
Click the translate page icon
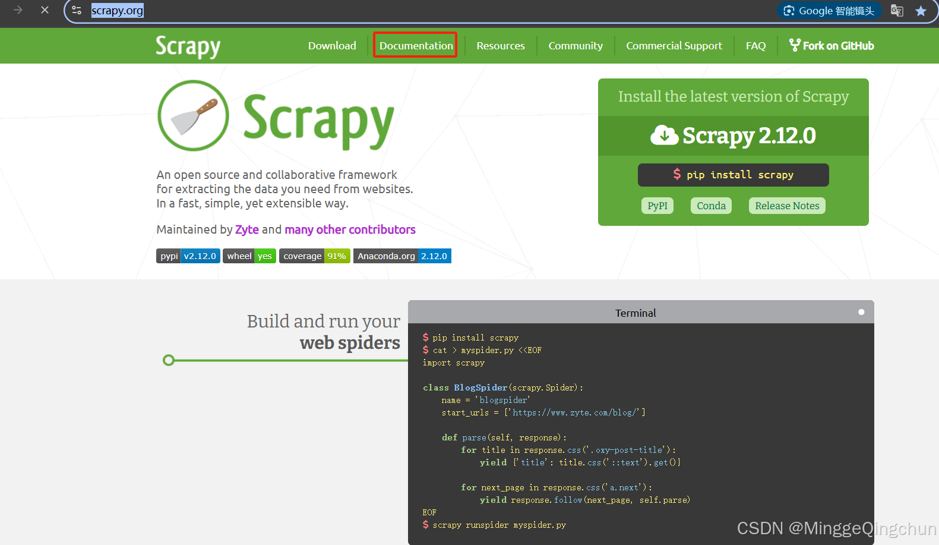click(x=897, y=11)
